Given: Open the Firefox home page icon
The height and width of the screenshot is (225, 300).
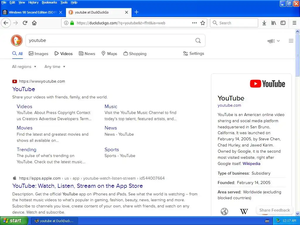Looking at the screenshot, I should [34, 23].
